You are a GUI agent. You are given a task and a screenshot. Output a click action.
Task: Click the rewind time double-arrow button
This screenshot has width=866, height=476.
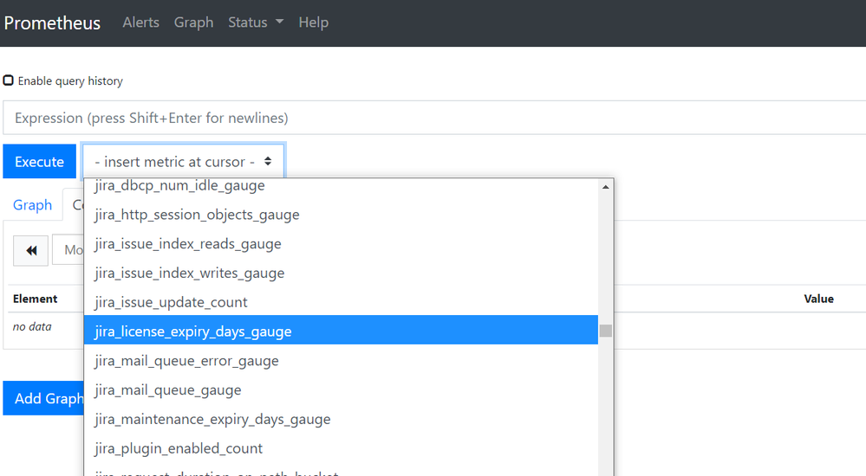(31, 250)
